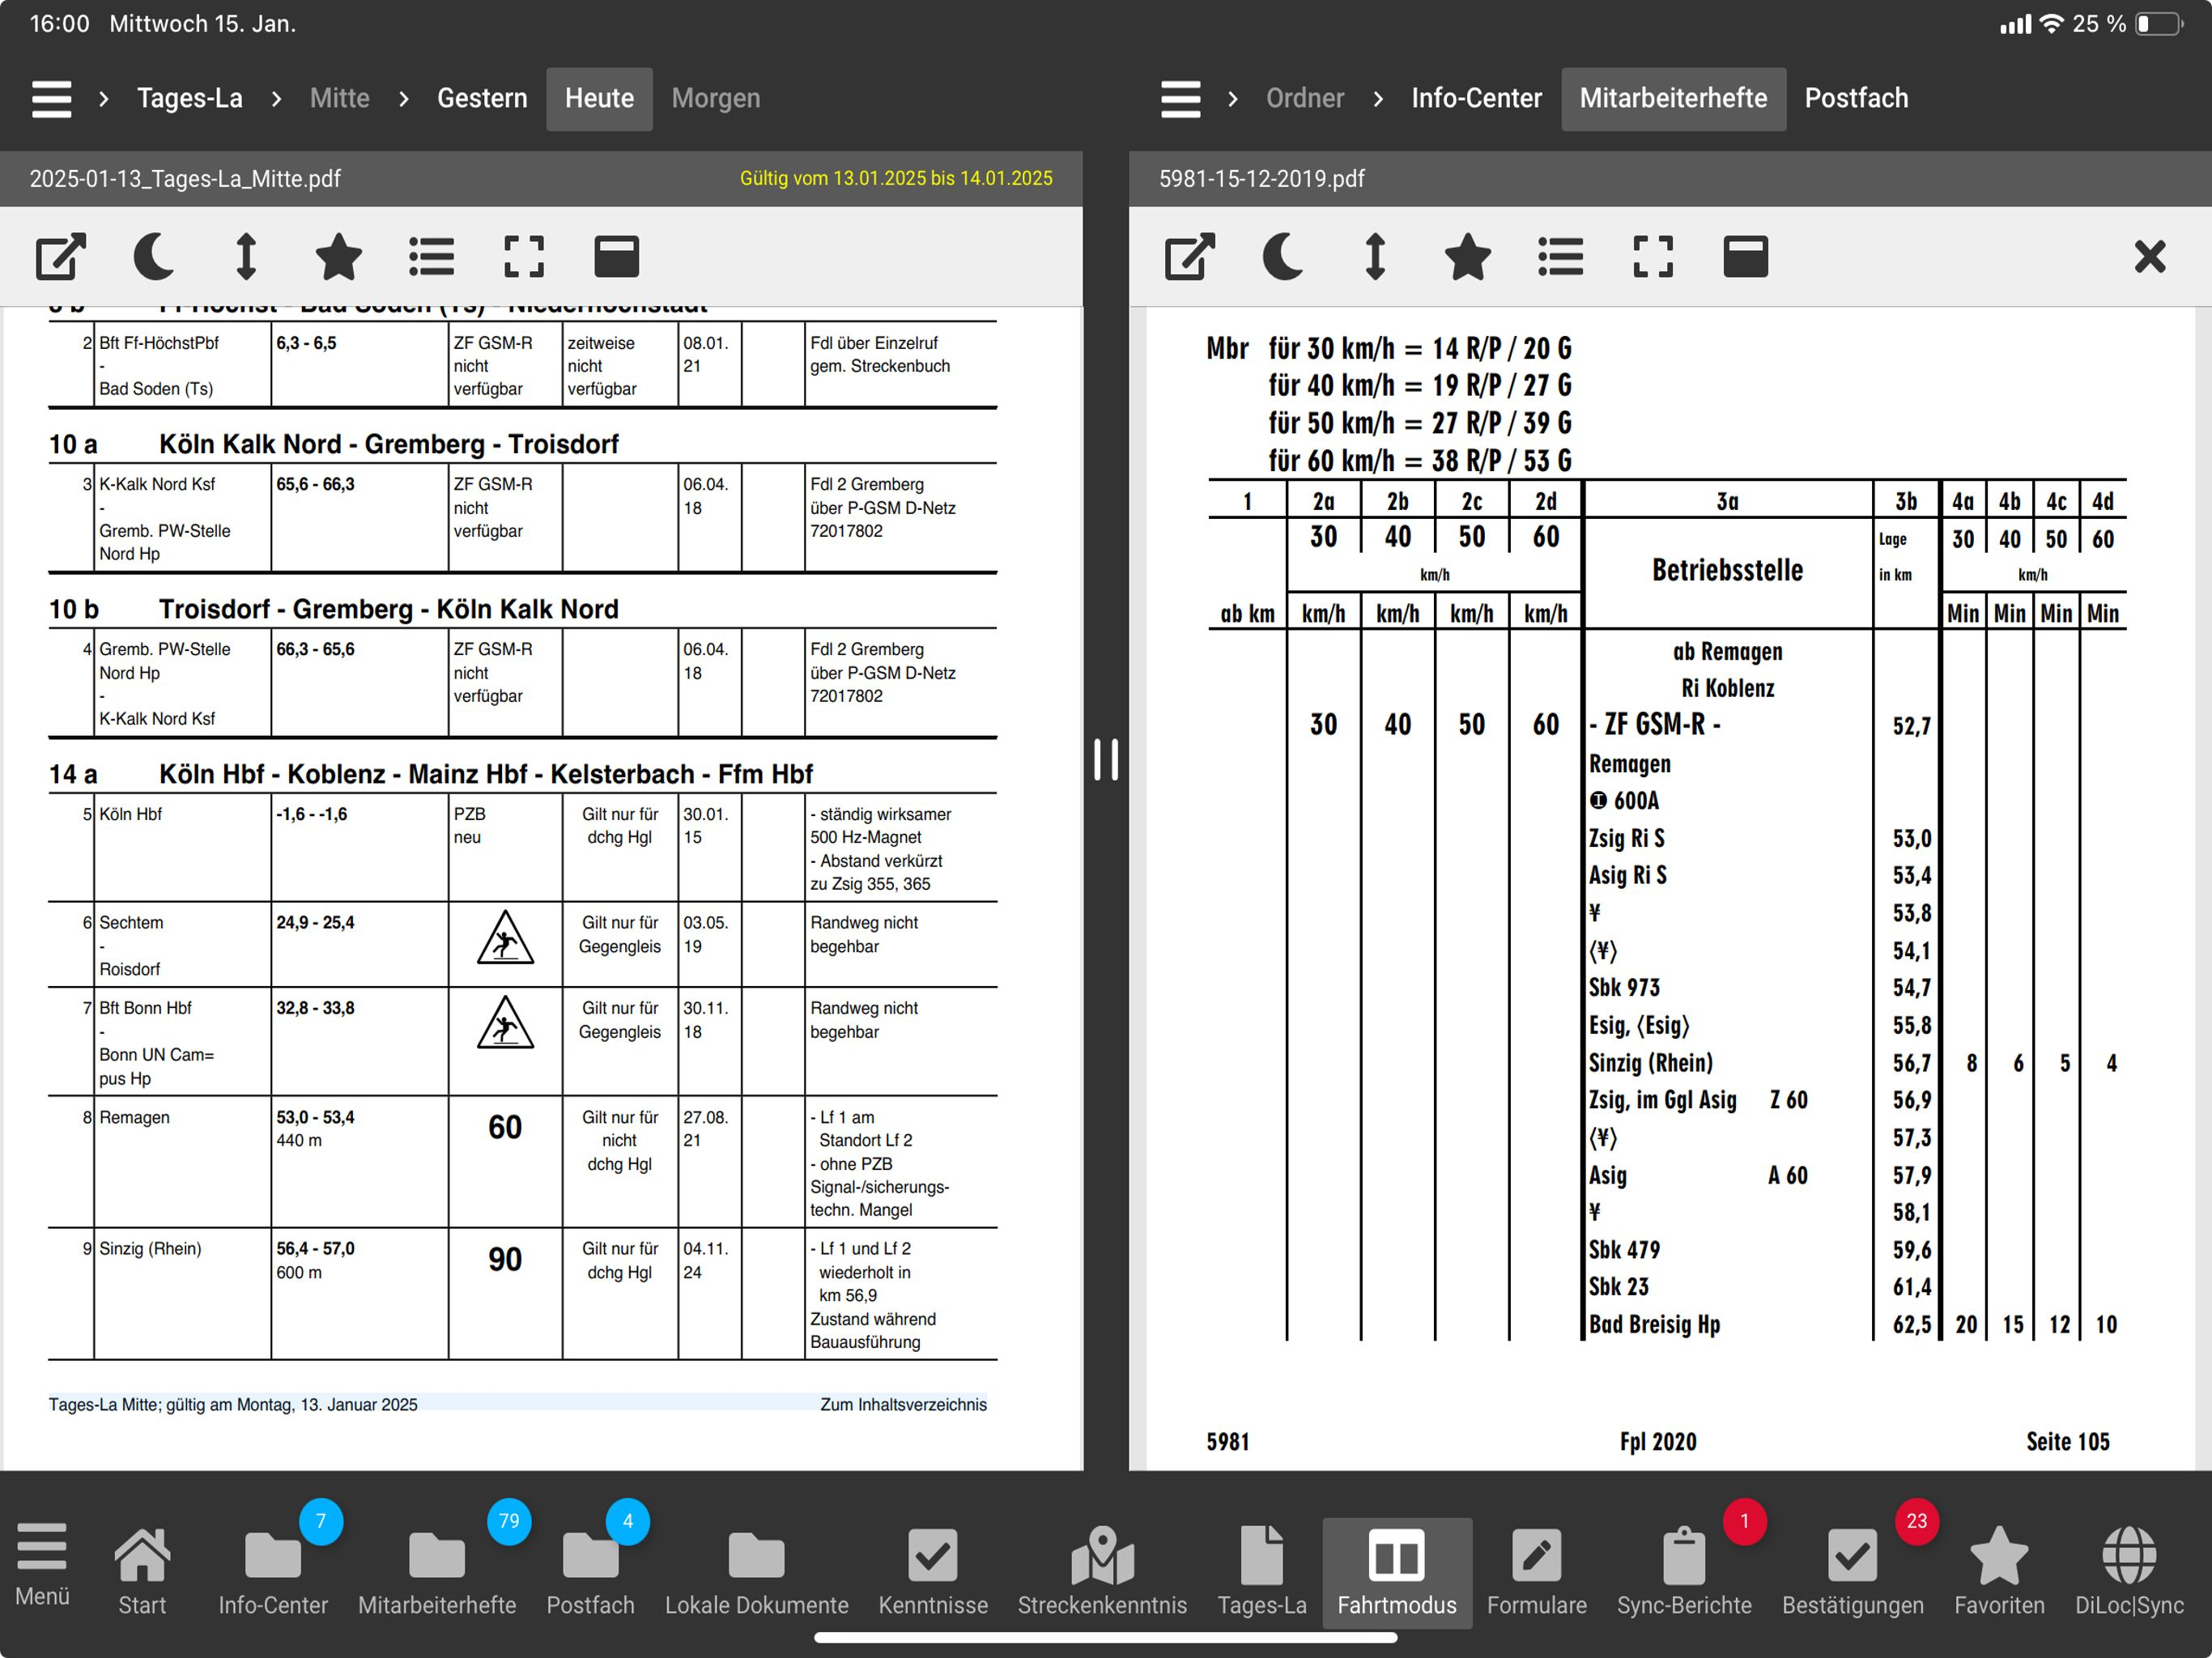The height and width of the screenshot is (1658, 2212).
Task: Switch to Morgen tab
Action: (x=716, y=98)
